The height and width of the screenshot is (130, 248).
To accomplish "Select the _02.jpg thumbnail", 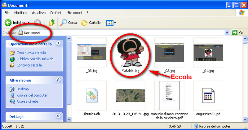I will (169, 52).
